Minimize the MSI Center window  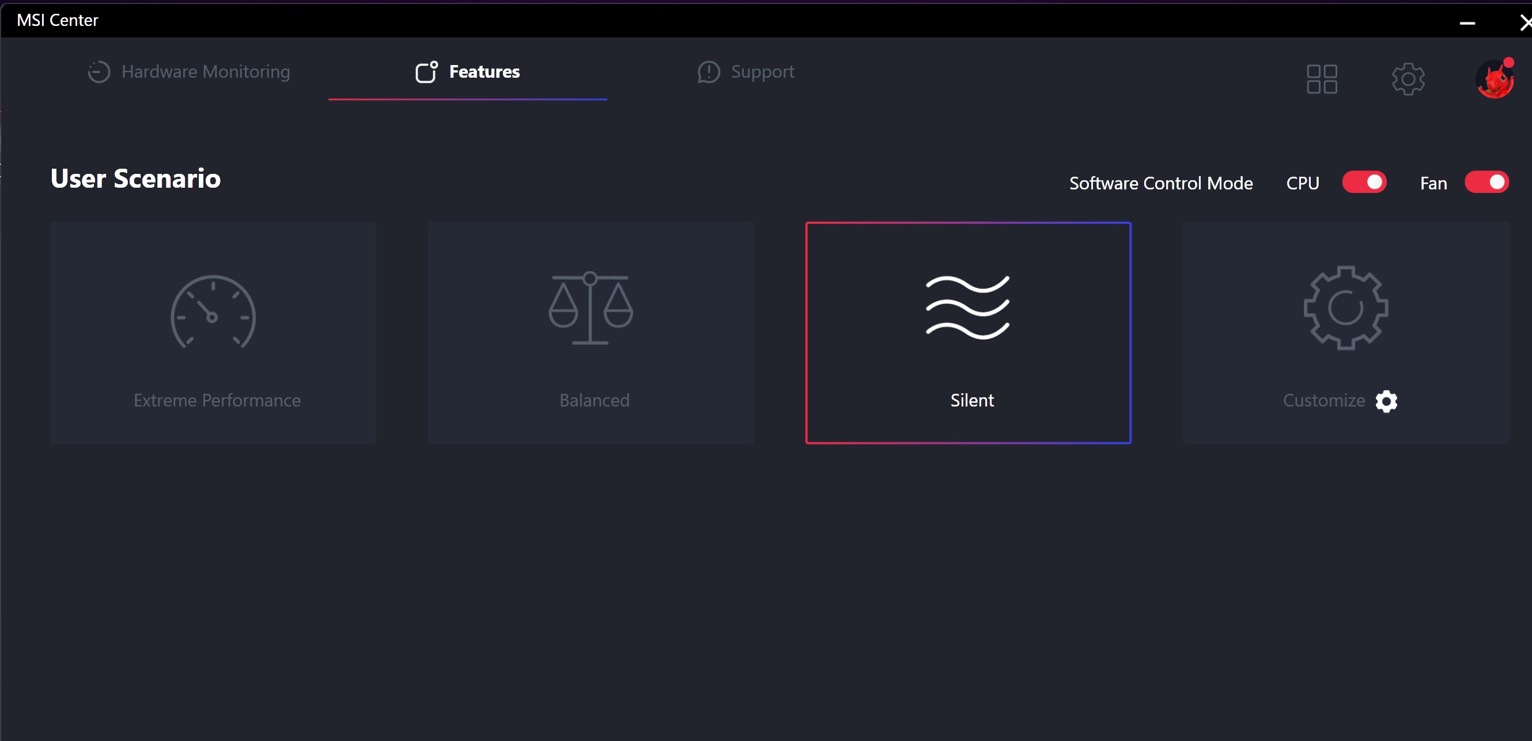click(1466, 22)
